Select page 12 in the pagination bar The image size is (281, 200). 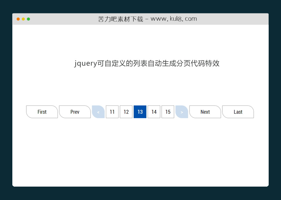[x=126, y=112]
